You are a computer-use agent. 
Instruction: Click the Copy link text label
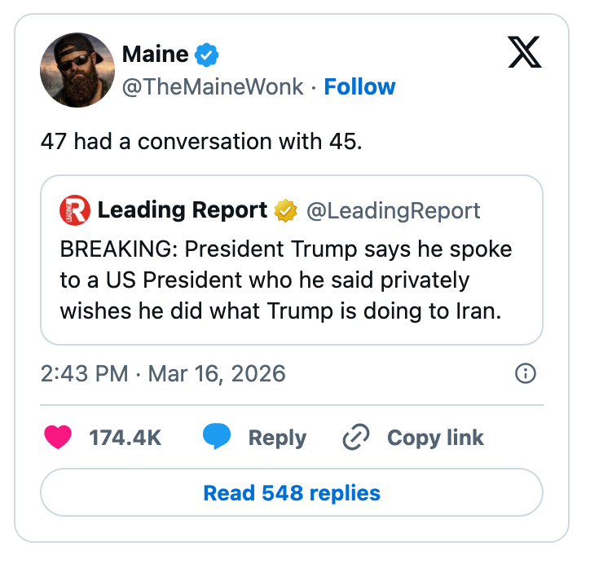(435, 438)
